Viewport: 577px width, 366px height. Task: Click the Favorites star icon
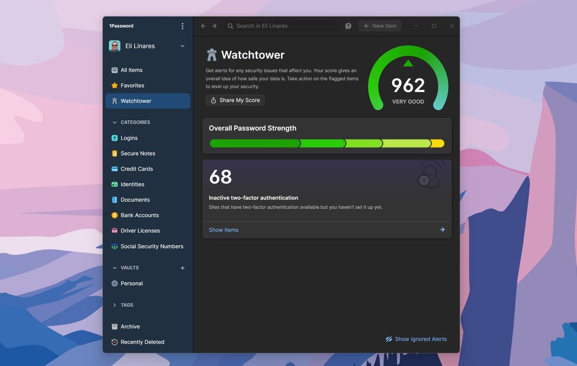tap(114, 86)
